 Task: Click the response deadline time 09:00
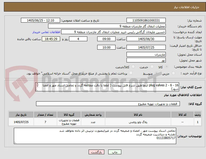106,39
